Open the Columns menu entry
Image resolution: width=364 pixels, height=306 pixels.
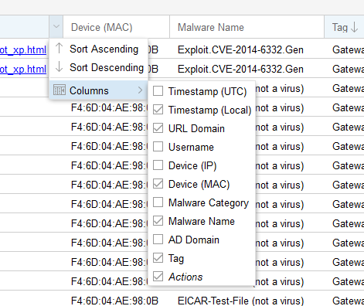98,90
